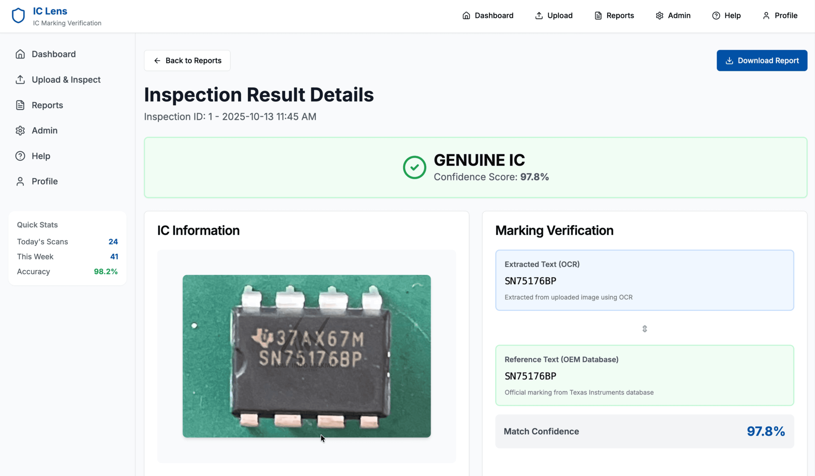Click the gear icon beside sidebar Admin
Viewport: 815px width, 476px height.
[x=20, y=131]
